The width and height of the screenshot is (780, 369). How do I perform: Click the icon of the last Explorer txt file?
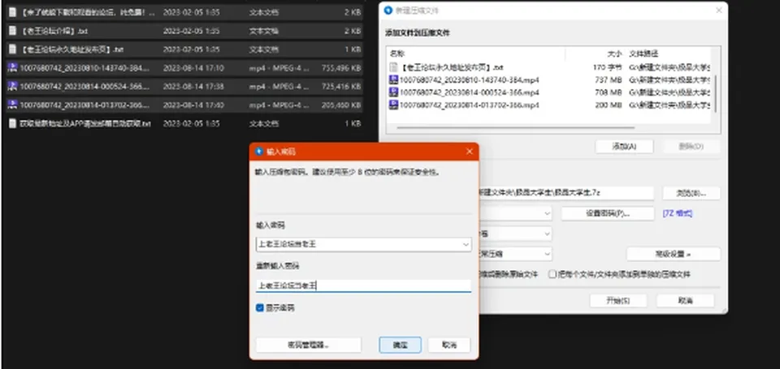pyautogui.click(x=13, y=123)
